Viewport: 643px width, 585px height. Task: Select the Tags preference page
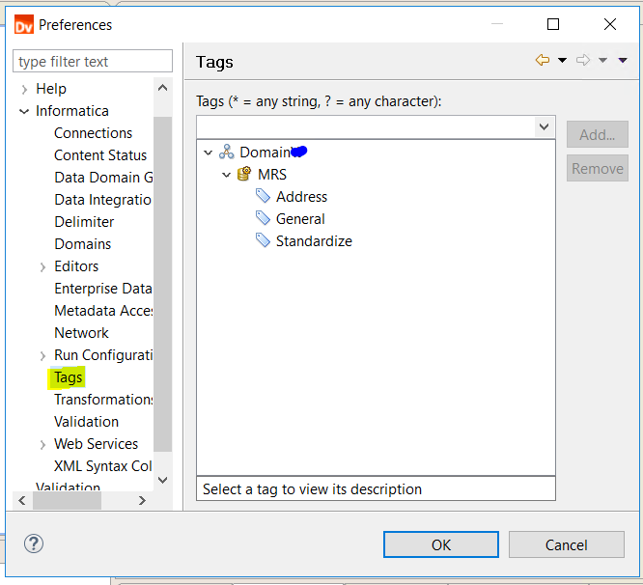click(x=69, y=377)
